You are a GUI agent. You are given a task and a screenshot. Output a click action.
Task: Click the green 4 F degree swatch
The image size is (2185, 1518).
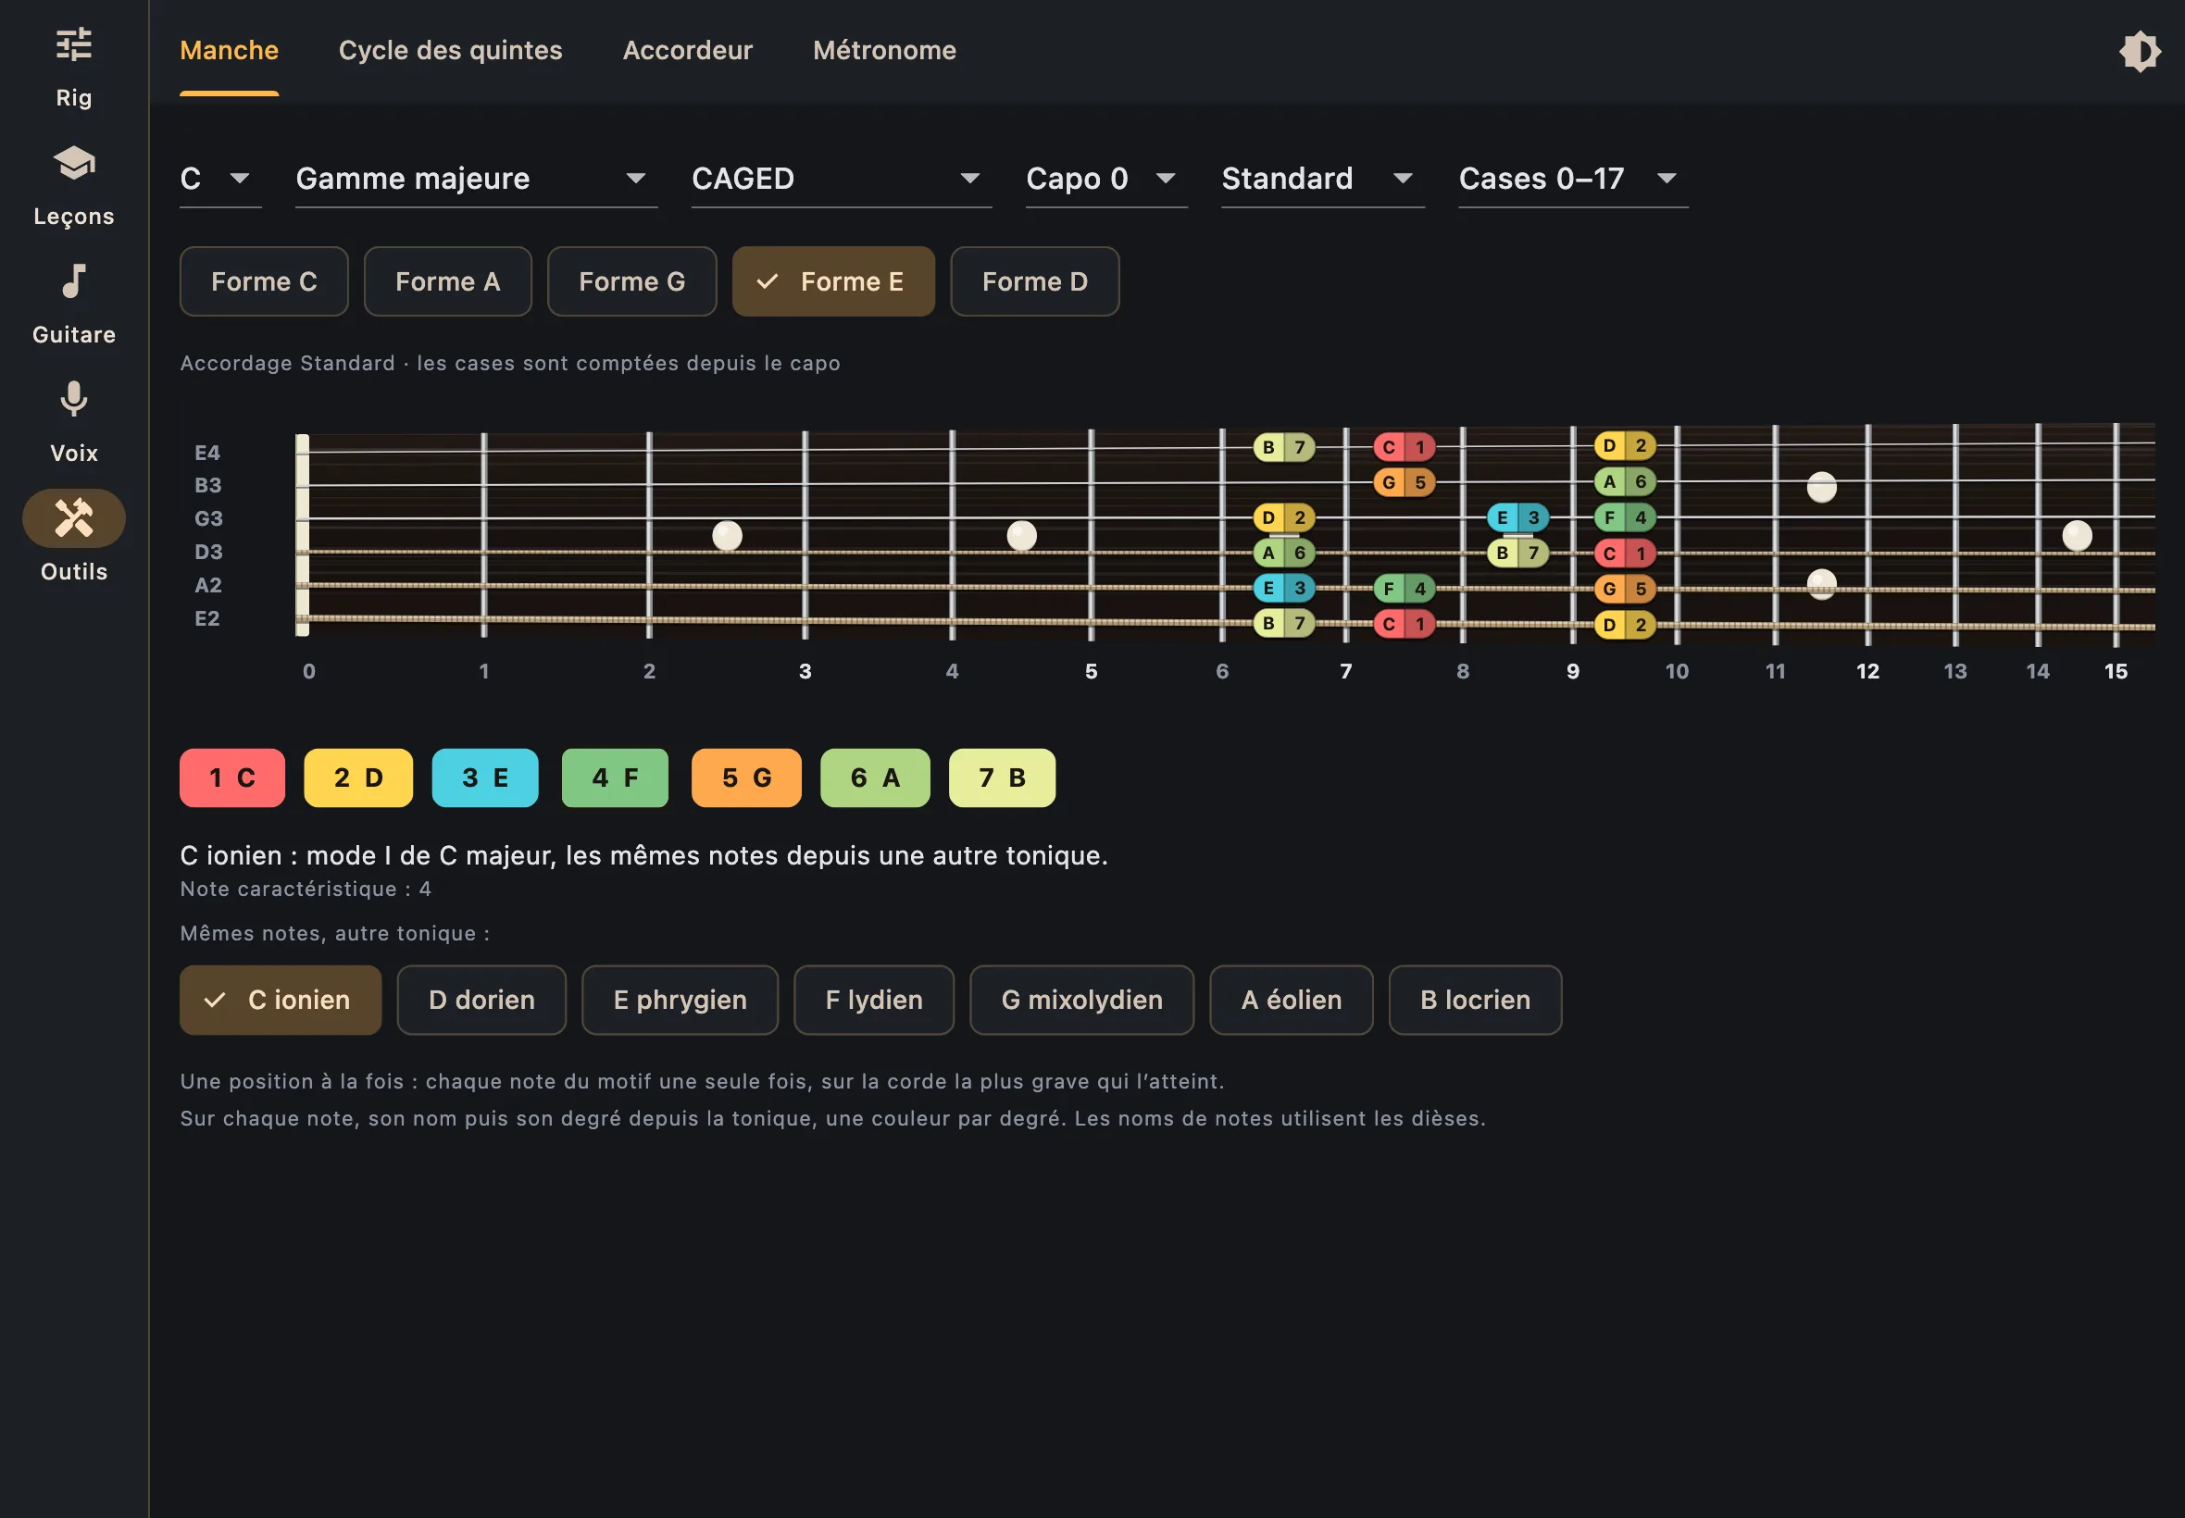tap(615, 778)
